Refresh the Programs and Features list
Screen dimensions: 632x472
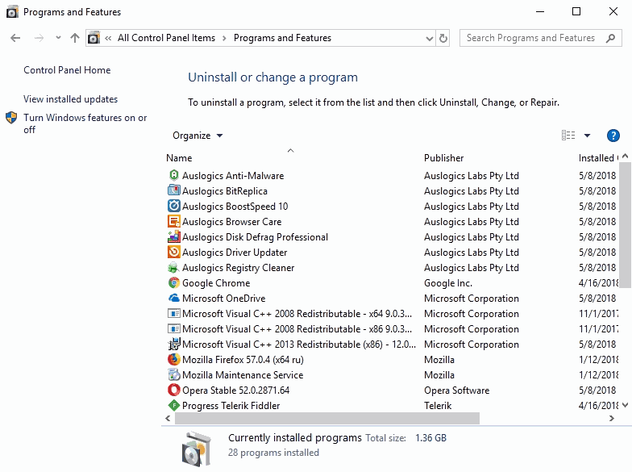[x=443, y=39]
